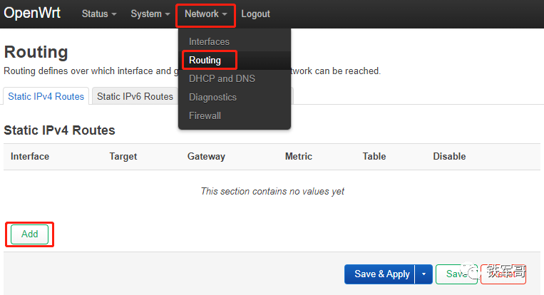Click the Save & Apply button
544x295 pixels.
click(380, 274)
